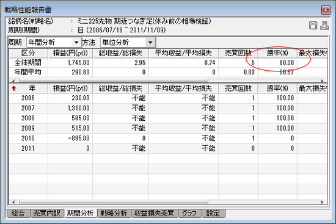The height and width of the screenshot is (224, 336).
Task: Switch to the 売買内訳 tab
Action: coord(47,213)
